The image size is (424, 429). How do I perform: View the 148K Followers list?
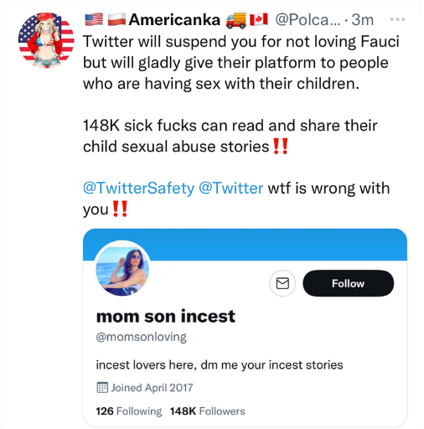coord(208,411)
